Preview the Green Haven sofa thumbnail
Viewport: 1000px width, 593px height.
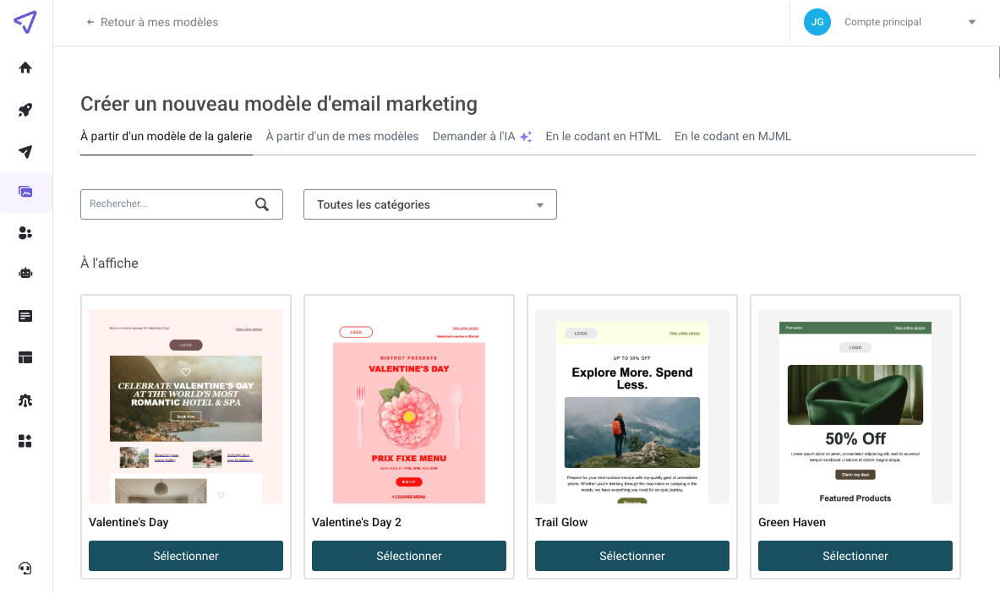point(855,406)
